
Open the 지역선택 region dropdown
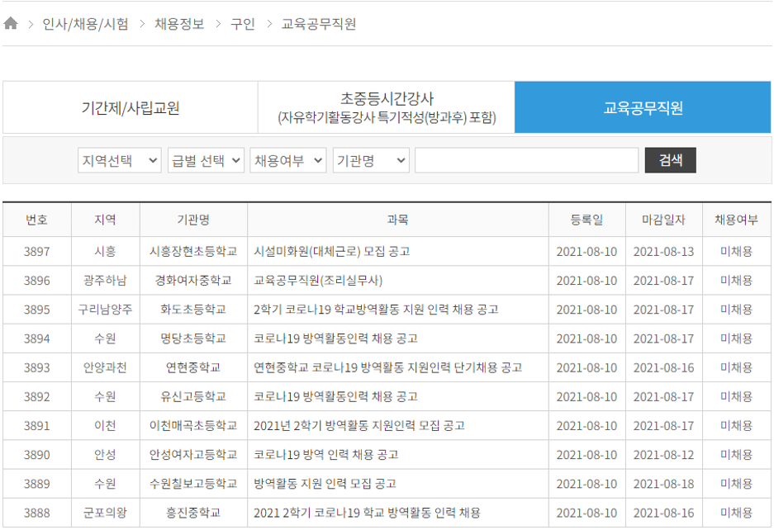120,160
